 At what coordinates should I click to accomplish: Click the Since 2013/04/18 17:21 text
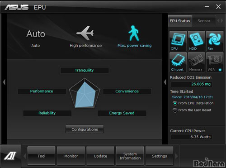tap(193, 97)
